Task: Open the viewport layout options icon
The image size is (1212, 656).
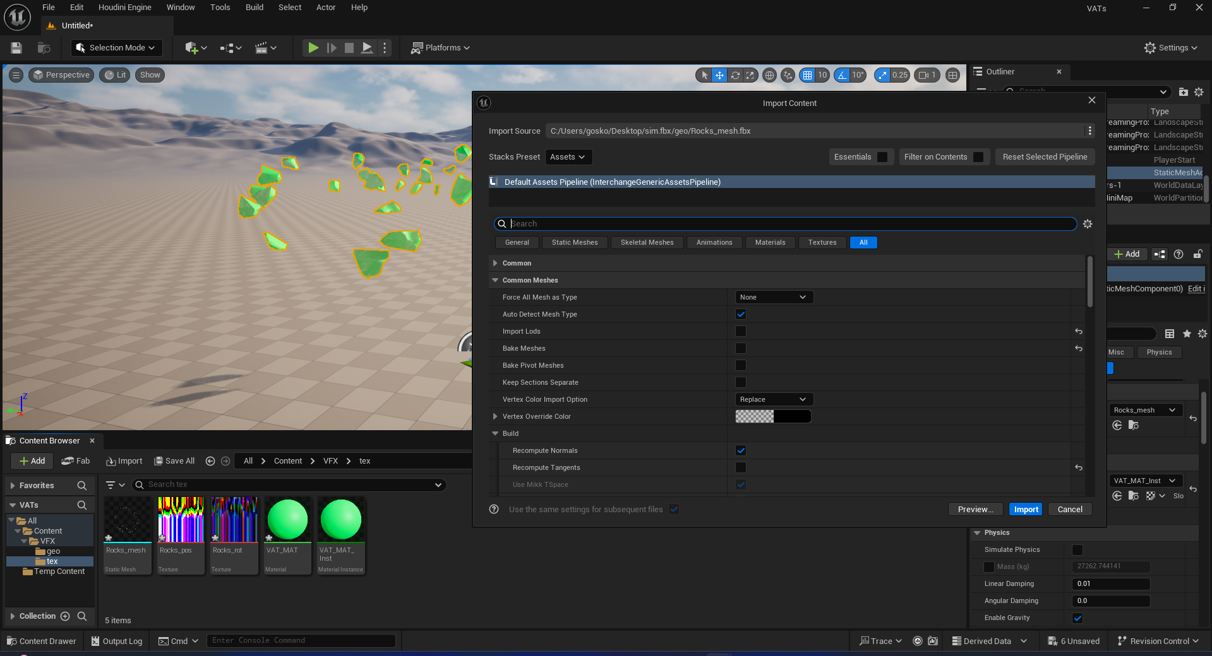Action: (953, 75)
